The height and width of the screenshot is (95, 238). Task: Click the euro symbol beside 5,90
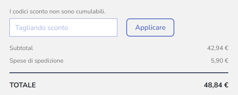(x=226, y=61)
